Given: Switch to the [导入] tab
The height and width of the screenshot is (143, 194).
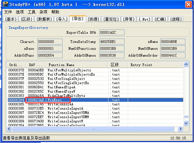Looking at the screenshot, I should coord(62,19).
